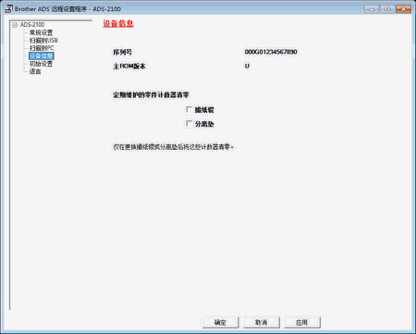Select 设备信息 in the tree

(x=42, y=56)
